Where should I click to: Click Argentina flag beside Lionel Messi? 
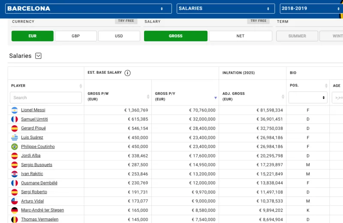click(15, 110)
